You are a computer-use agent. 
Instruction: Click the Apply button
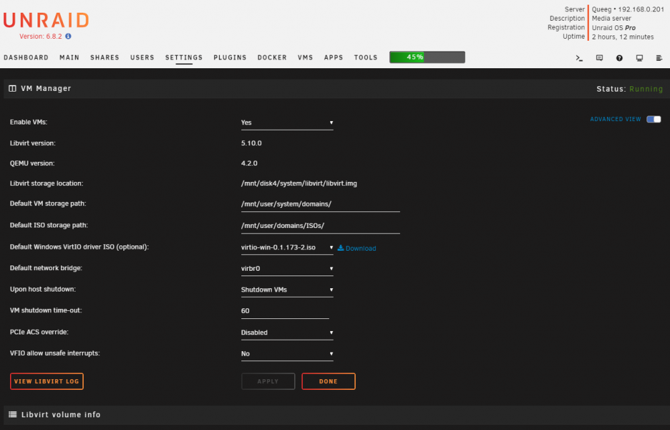(x=268, y=381)
